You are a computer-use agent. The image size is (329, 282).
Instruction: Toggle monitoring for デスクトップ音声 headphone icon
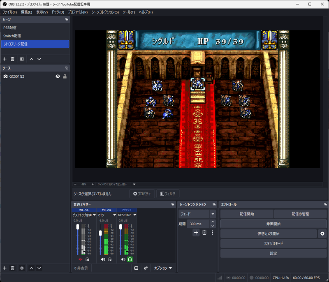[88, 259]
